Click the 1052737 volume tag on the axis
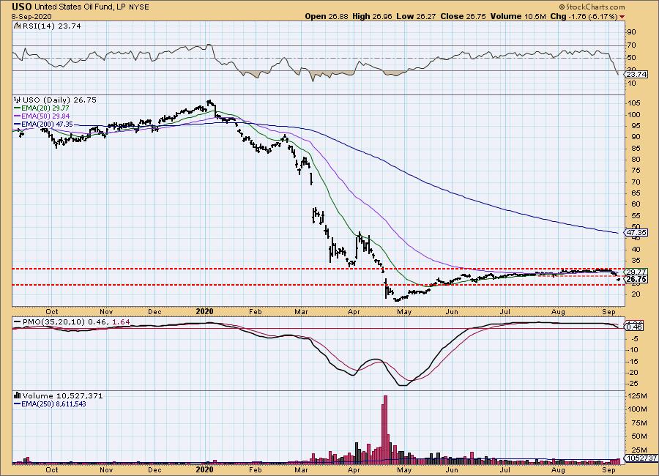 pos(641,458)
